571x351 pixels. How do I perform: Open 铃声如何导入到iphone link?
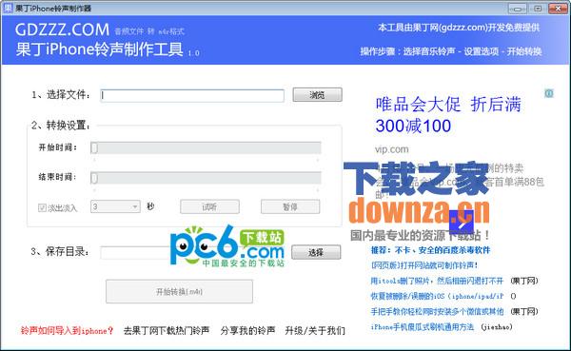[67, 331]
